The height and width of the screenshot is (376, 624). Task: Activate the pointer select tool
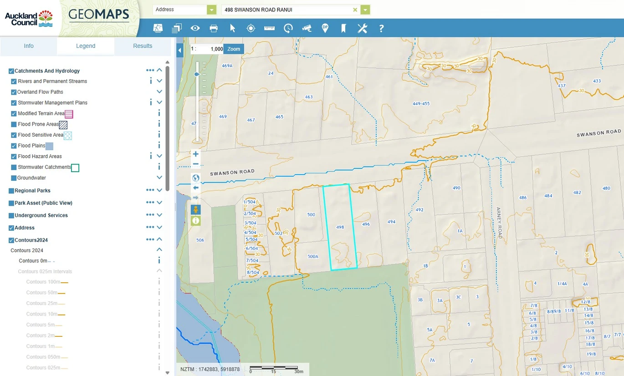232,28
